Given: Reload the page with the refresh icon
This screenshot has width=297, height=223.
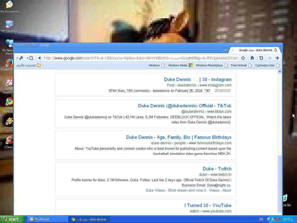Looking at the screenshot, I should pos(261,58).
